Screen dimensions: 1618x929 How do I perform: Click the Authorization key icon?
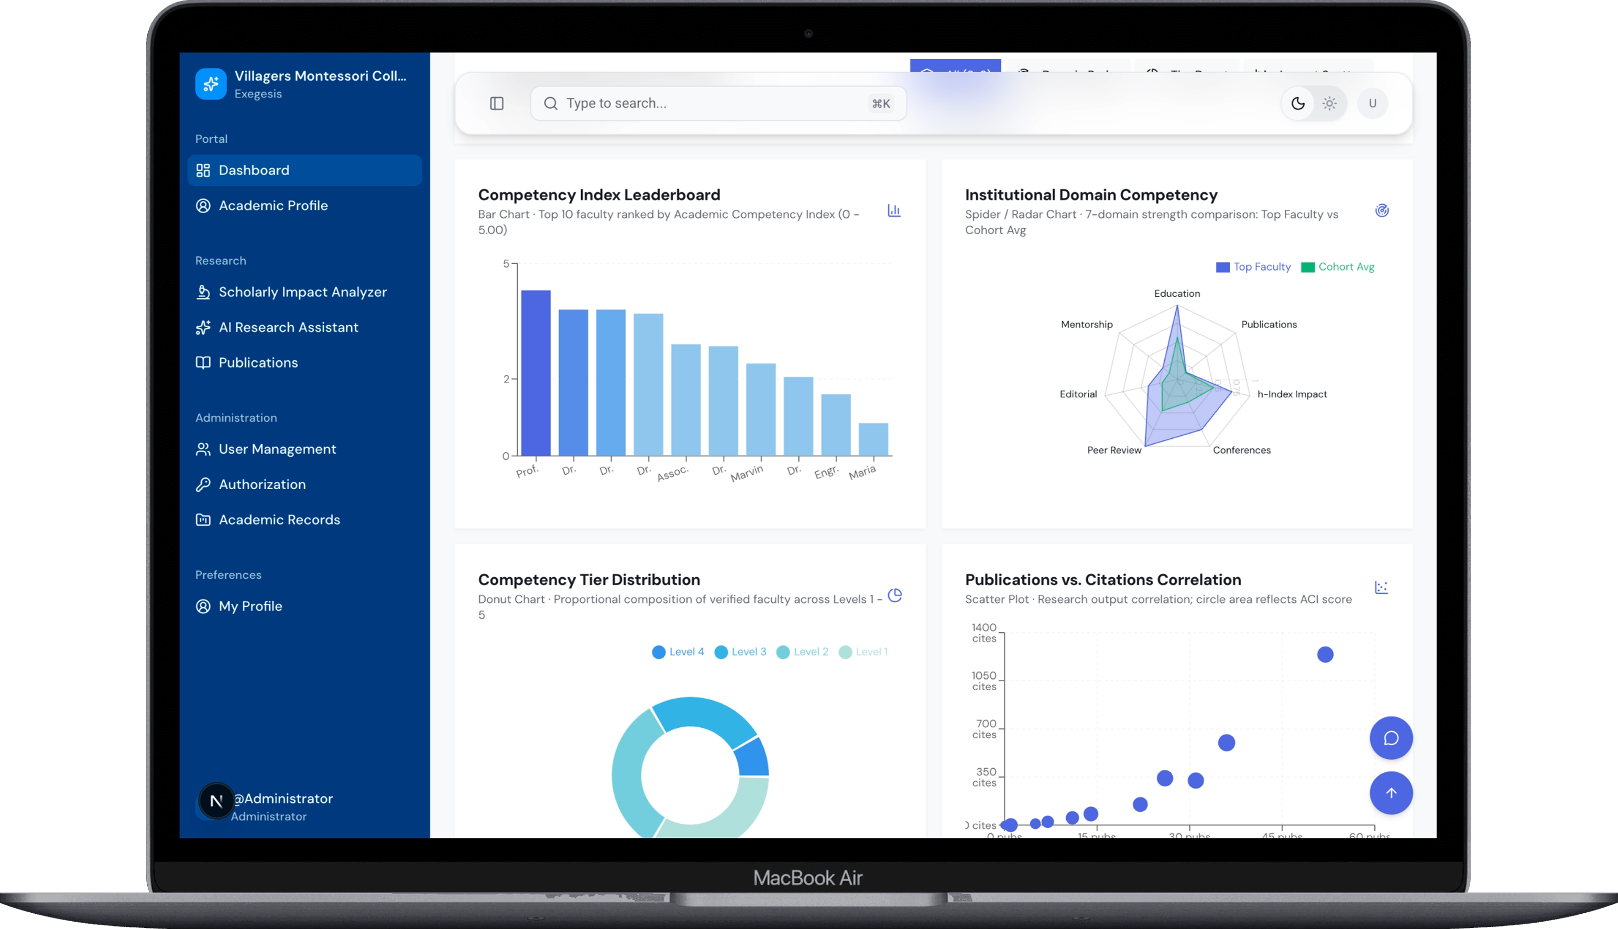coord(203,484)
